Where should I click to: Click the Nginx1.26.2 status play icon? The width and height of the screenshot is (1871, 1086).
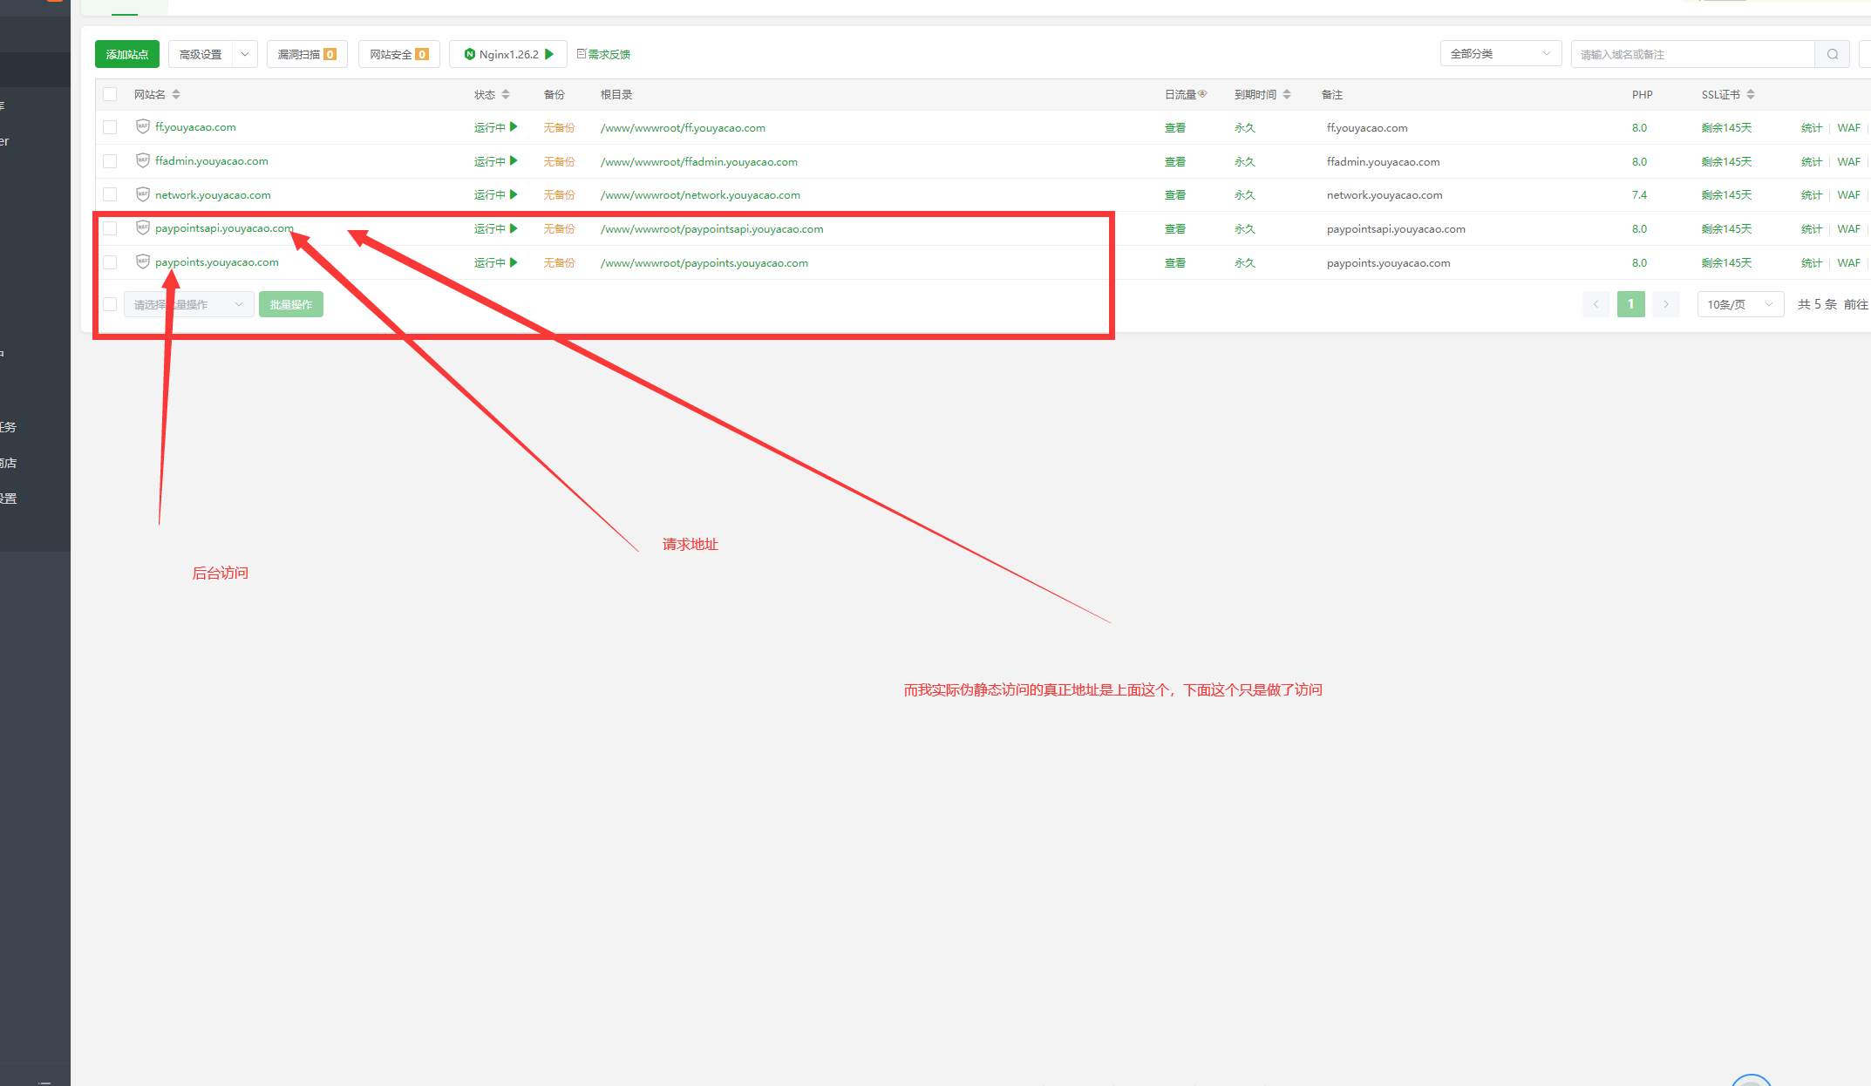tap(549, 54)
